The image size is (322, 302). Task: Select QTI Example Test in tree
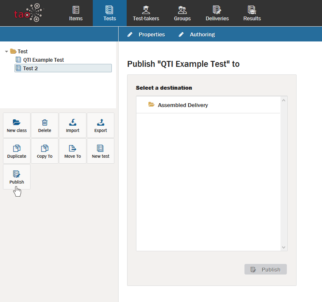click(43, 60)
